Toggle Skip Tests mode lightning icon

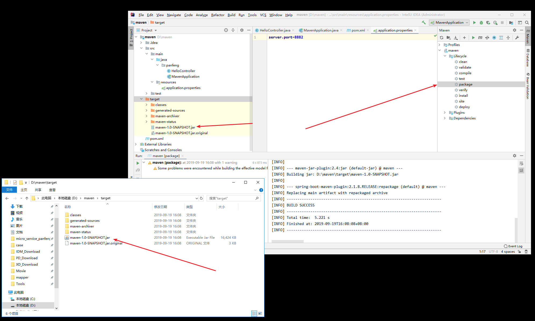[x=494, y=38]
